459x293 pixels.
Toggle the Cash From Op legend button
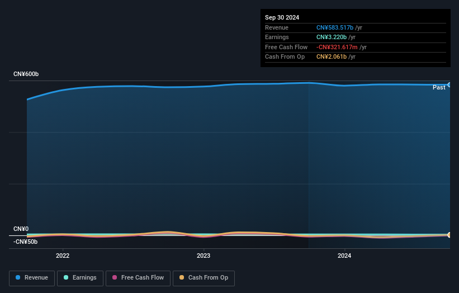tap(204, 278)
